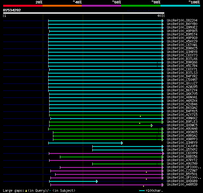Viewport: 203px width, 193px height.
Task: Select the UniRef100_A9NKK2 label
Action: [182, 118]
